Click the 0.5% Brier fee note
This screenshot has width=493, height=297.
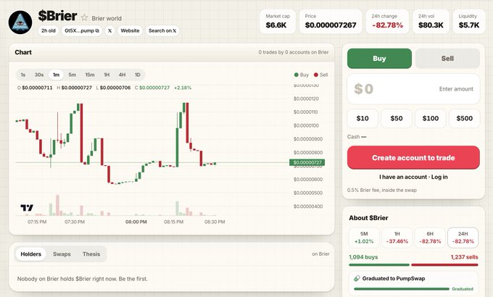[381, 190]
